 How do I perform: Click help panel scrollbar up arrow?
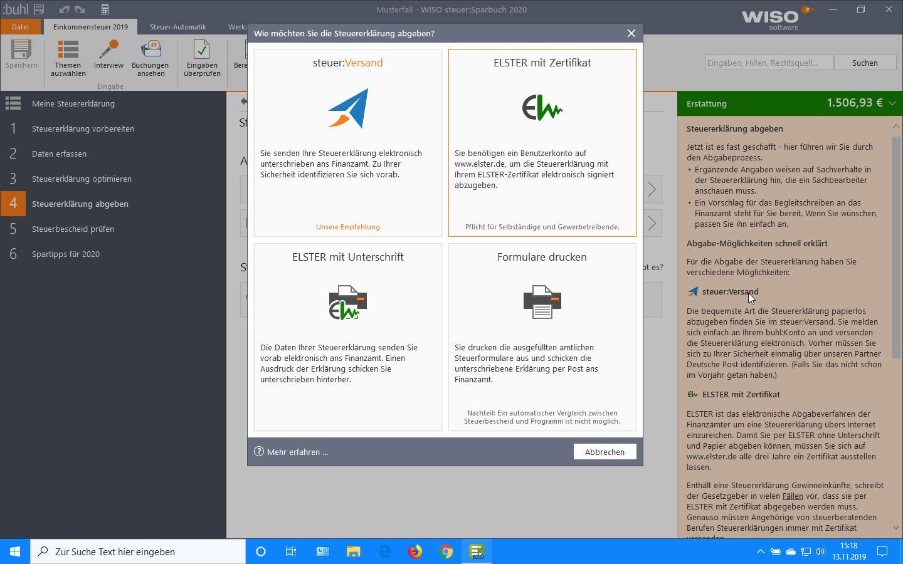click(895, 126)
